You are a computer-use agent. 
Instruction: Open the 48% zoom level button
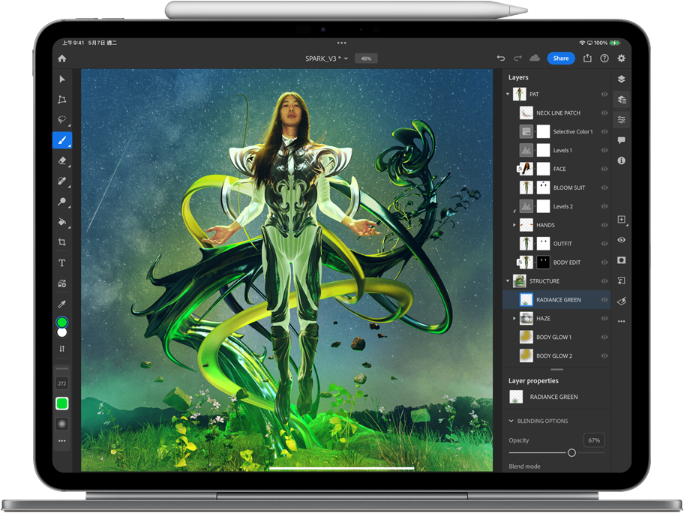(x=366, y=58)
